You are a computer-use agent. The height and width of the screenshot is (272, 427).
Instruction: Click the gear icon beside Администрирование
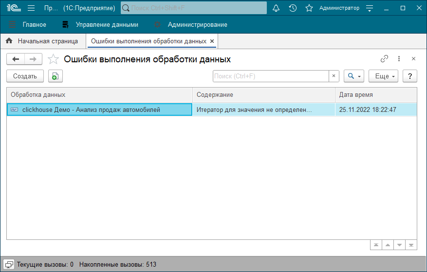tap(157, 24)
